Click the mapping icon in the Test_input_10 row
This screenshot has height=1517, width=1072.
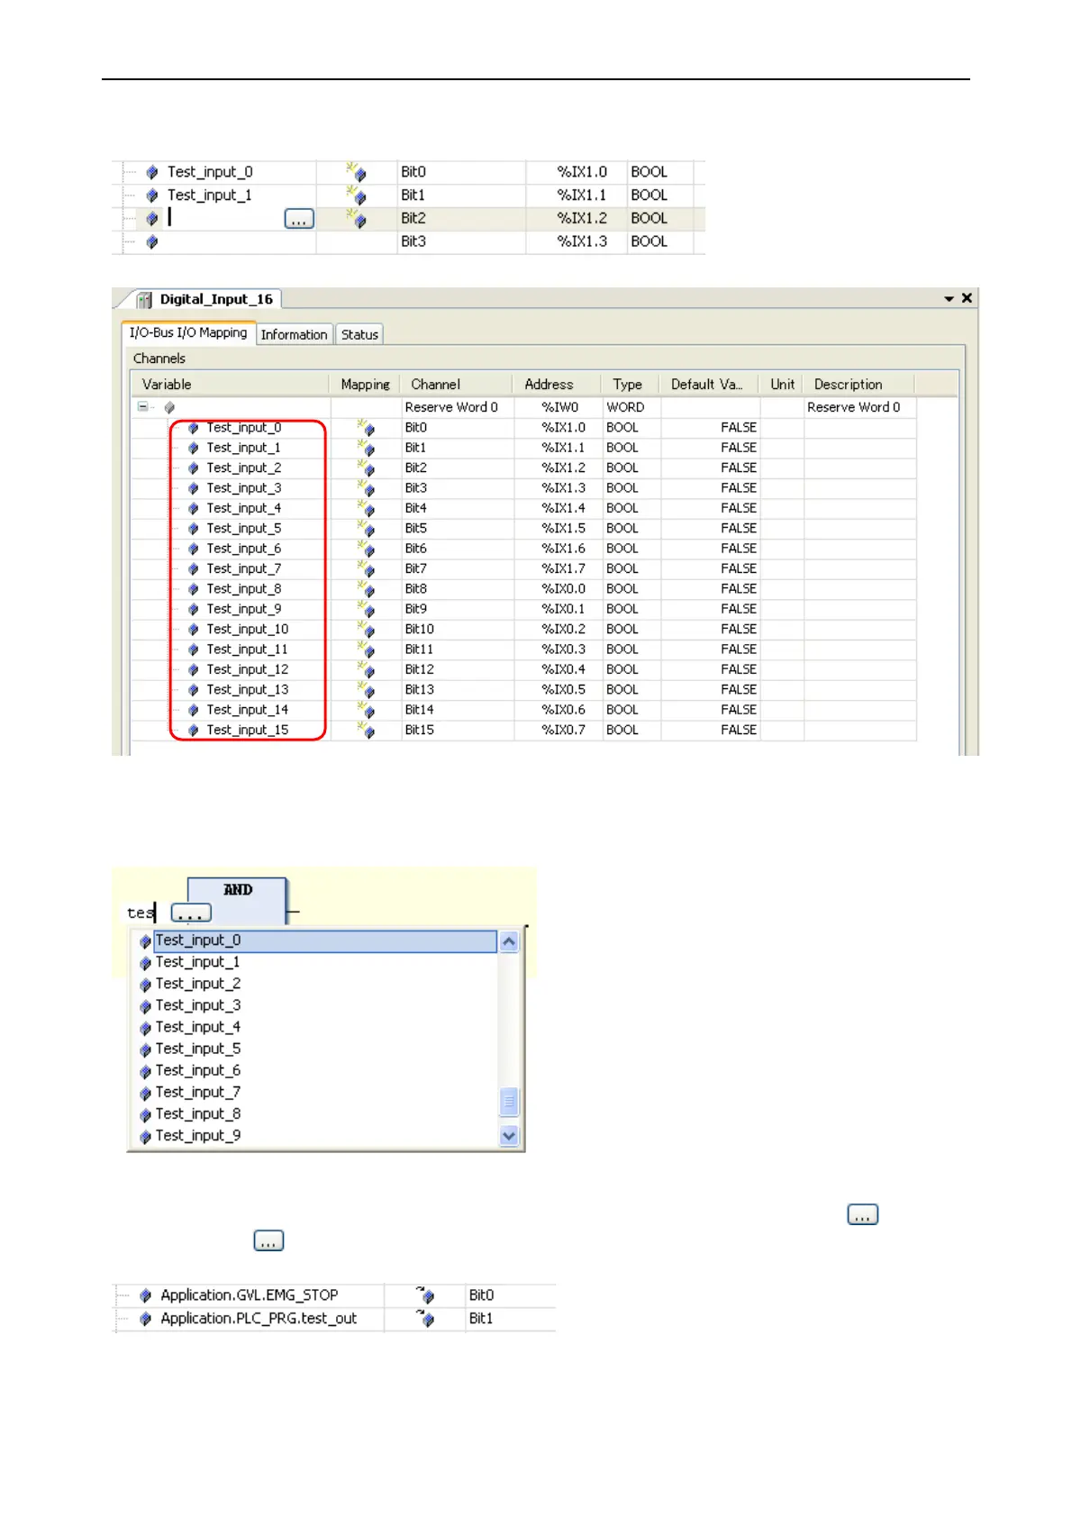(x=366, y=629)
